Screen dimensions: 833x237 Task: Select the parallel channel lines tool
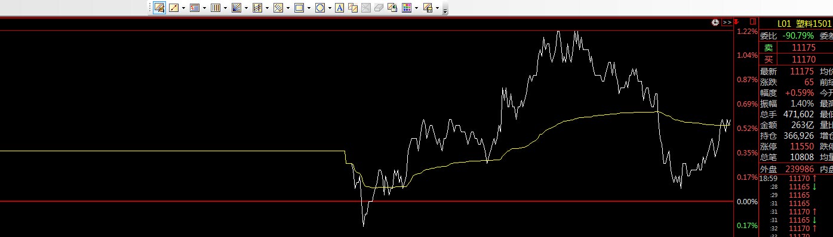pos(278,8)
